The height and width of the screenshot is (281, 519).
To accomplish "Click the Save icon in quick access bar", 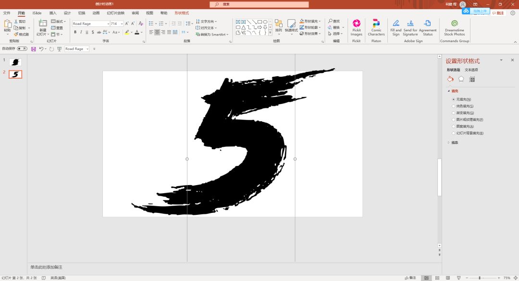I will click(34, 49).
